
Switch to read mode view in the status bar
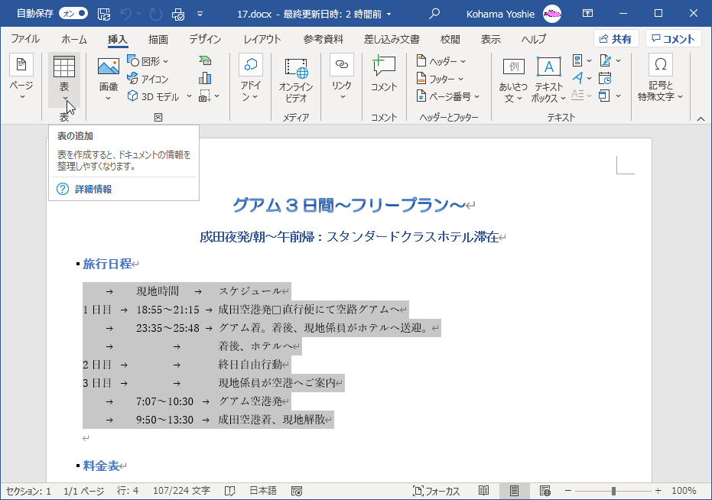tap(483, 491)
